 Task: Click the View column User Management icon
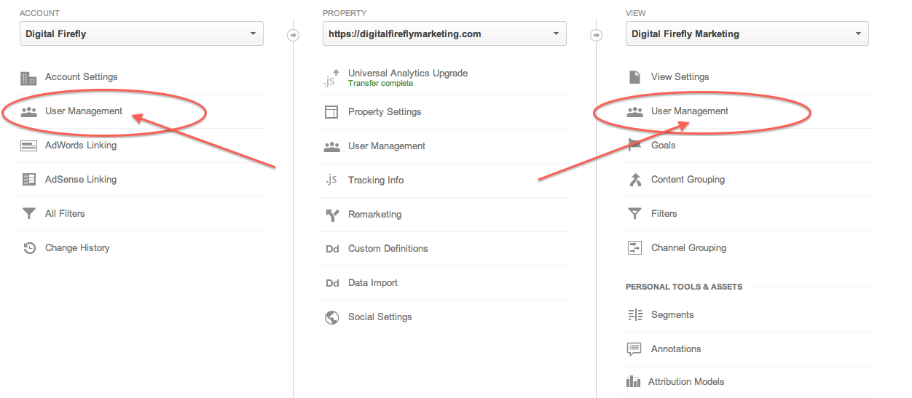tap(634, 112)
